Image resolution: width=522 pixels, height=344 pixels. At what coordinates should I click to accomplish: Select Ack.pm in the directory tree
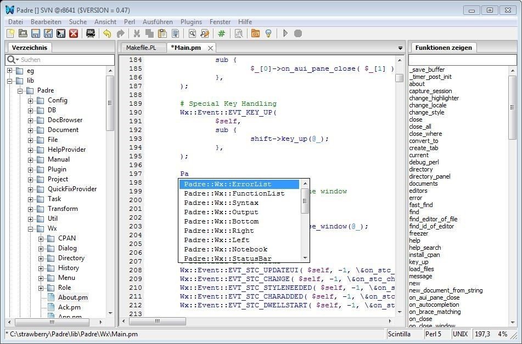(x=69, y=307)
